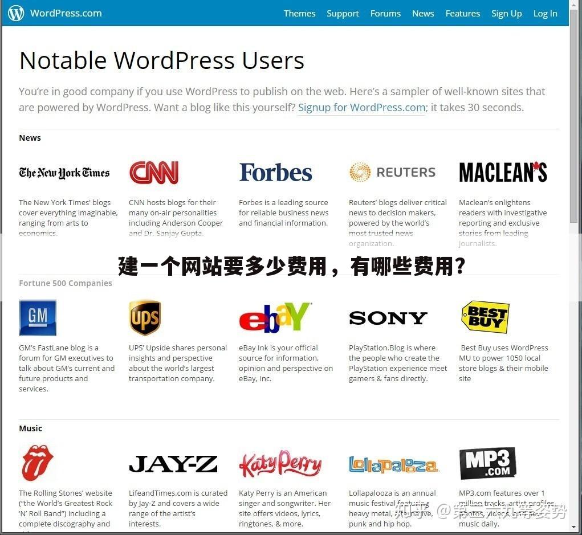Open the Sony logo
582x535 pixels.
(388, 318)
